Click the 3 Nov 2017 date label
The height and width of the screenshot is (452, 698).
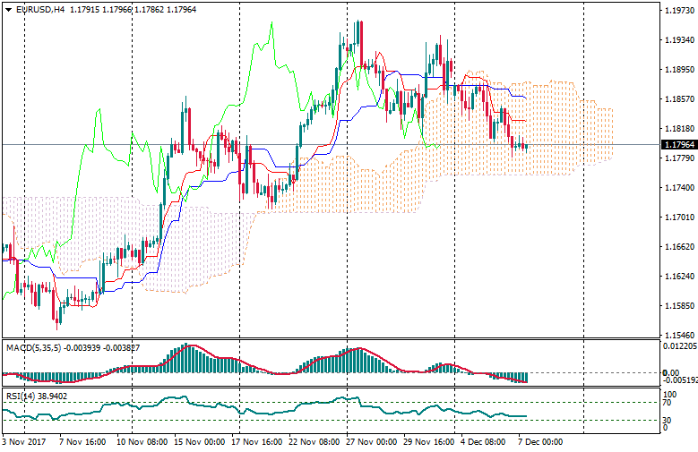[24, 441]
